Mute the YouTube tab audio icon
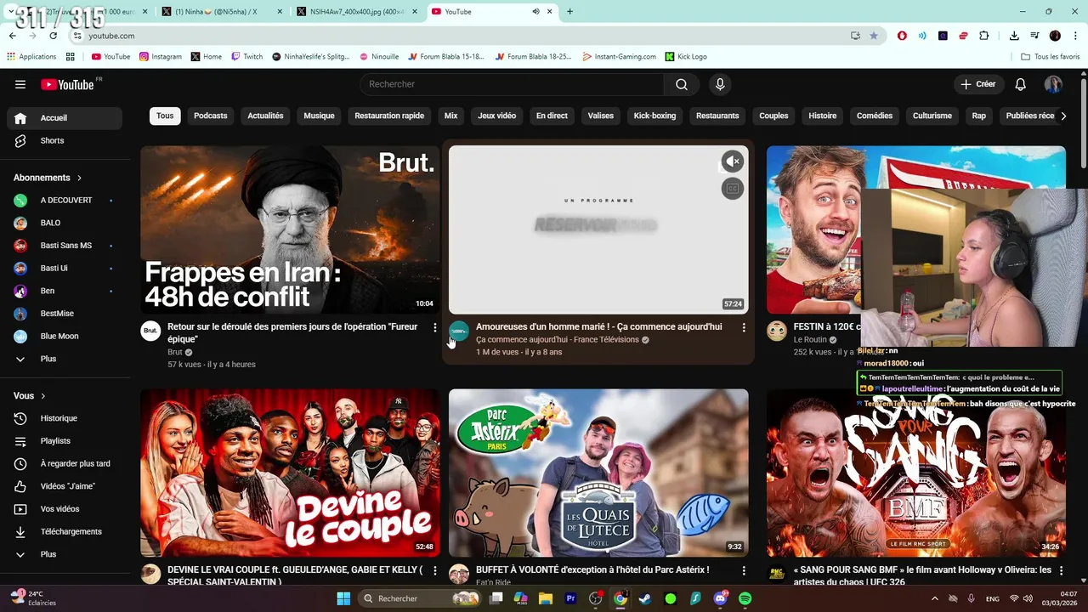This screenshot has width=1088, height=612. (x=535, y=12)
